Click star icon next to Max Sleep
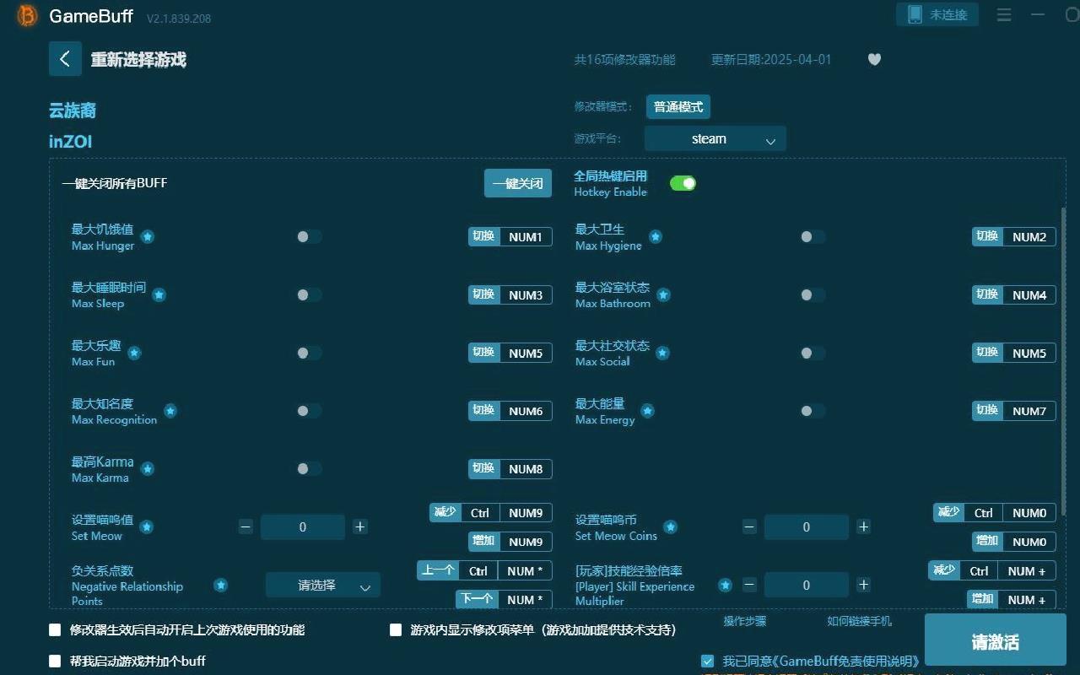Image resolution: width=1080 pixels, height=675 pixels. click(x=159, y=295)
